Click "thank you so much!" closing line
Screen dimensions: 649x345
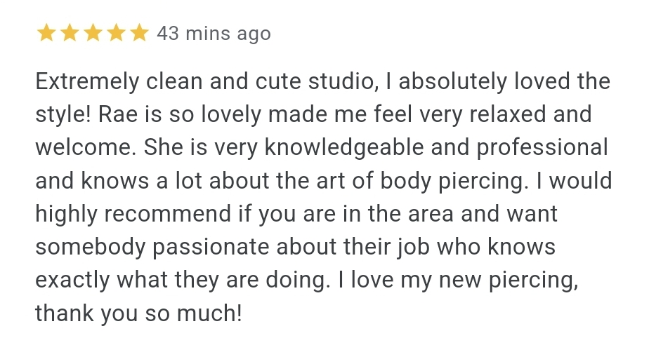click(x=138, y=313)
